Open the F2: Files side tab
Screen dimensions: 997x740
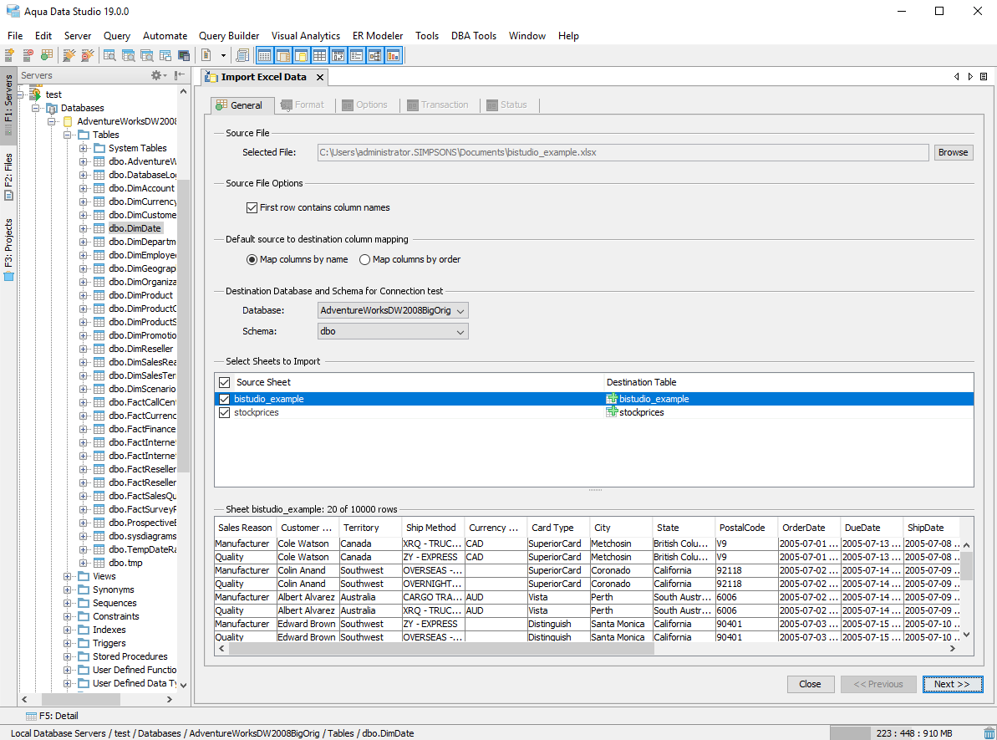[8, 176]
